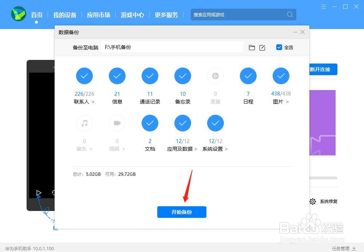Expand the 应用及数据 details arrow

click(x=196, y=149)
